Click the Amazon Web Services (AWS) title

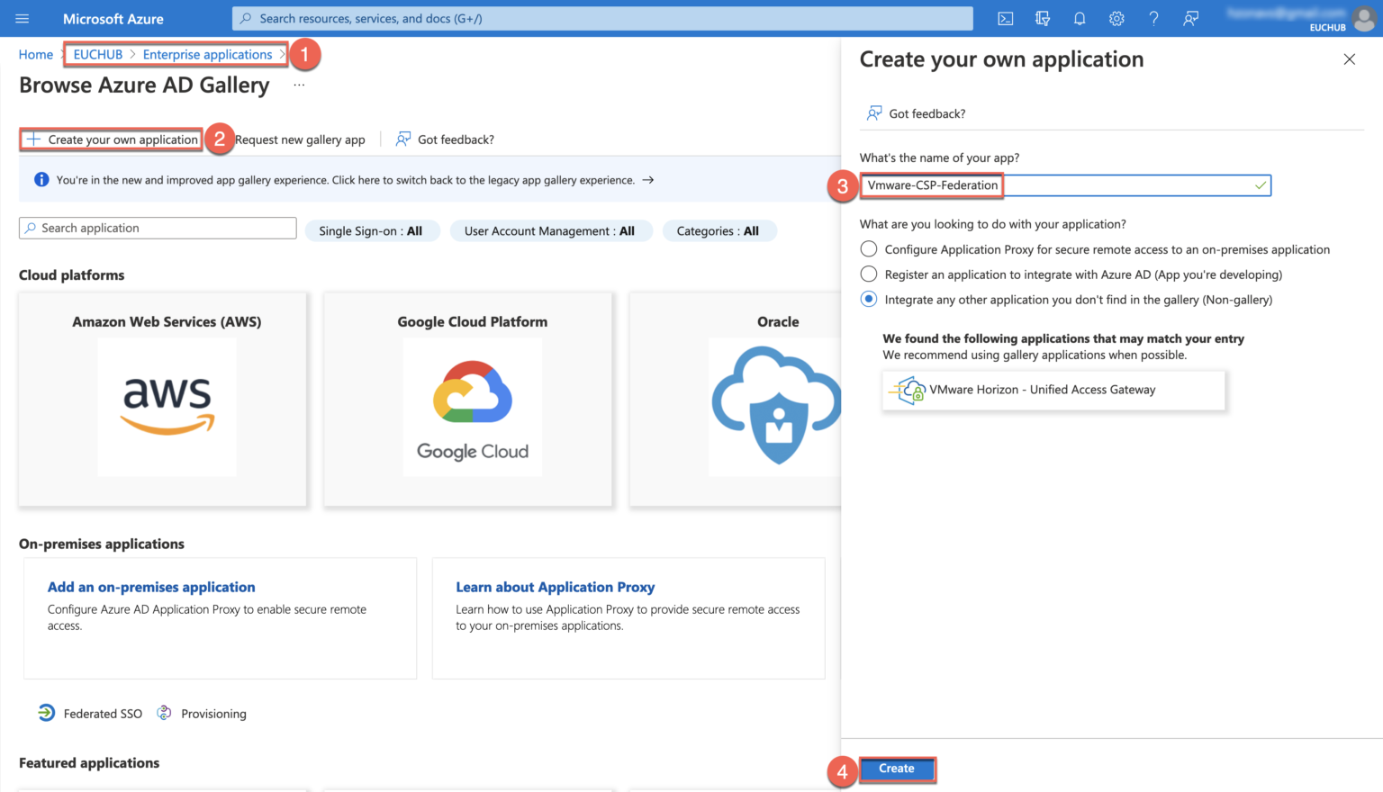tap(167, 322)
